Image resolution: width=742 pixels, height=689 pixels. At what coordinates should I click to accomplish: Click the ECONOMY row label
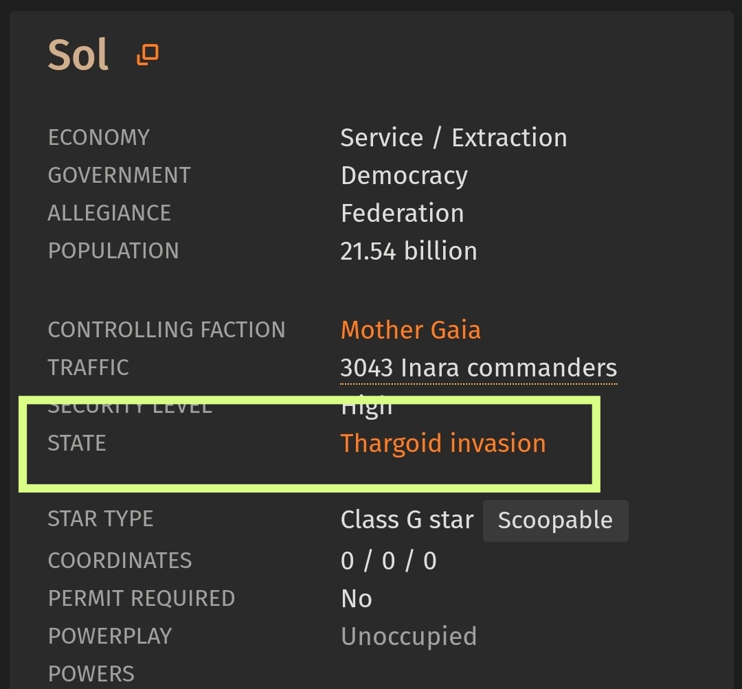[x=98, y=137]
